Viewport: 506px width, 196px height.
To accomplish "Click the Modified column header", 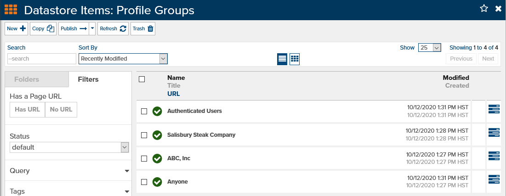I will pyautogui.click(x=456, y=78).
